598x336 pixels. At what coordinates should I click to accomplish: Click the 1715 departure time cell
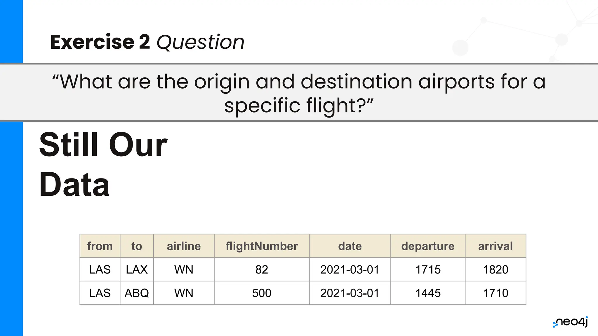[428, 269]
